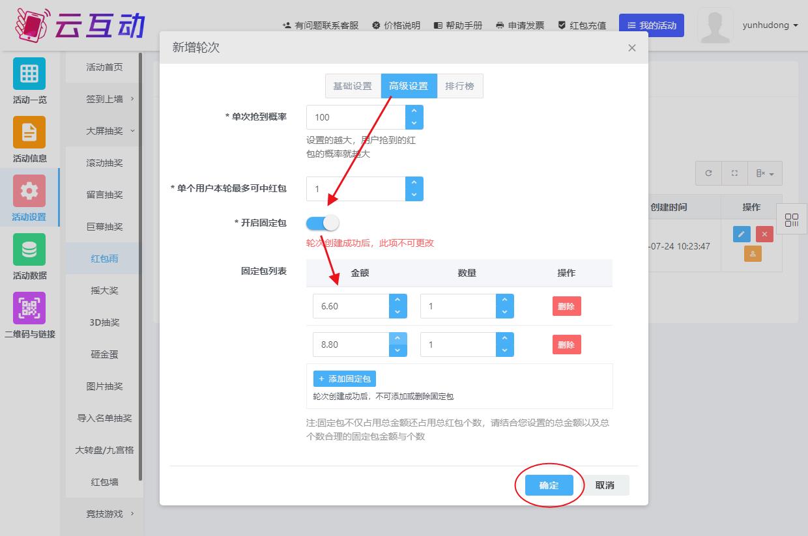Click the floating QR code icon at right edge
The width and height of the screenshot is (808, 536).
792,220
